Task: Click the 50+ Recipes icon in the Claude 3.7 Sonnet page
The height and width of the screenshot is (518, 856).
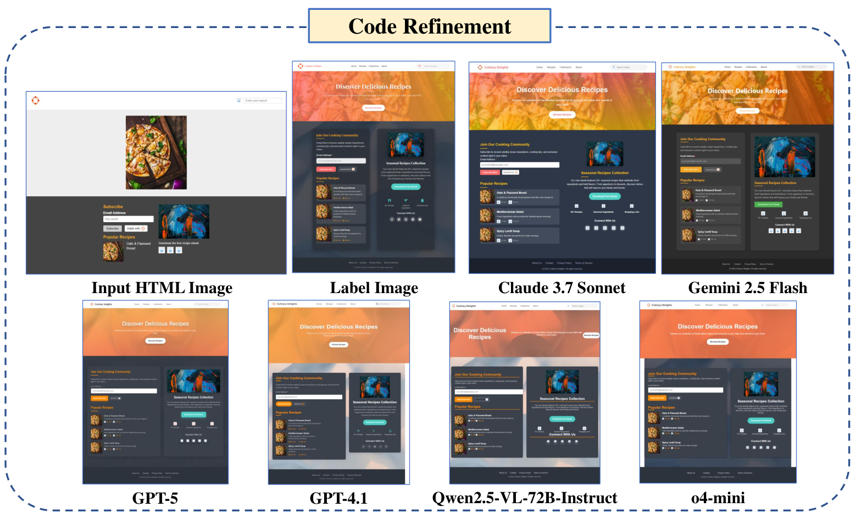Action: coord(576,206)
